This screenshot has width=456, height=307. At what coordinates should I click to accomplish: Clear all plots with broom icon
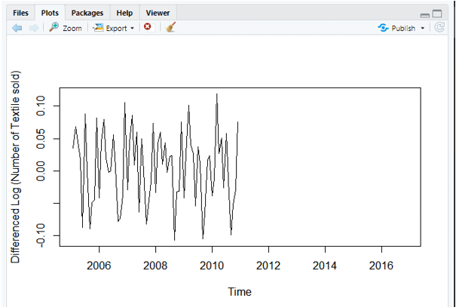pos(170,27)
